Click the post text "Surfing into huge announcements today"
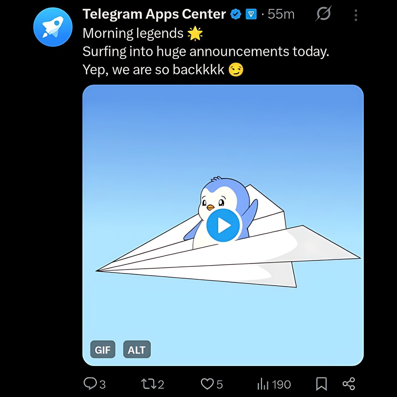397x397 pixels. [x=205, y=51]
